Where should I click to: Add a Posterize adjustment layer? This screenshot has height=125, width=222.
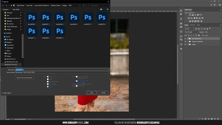[193, 21]
